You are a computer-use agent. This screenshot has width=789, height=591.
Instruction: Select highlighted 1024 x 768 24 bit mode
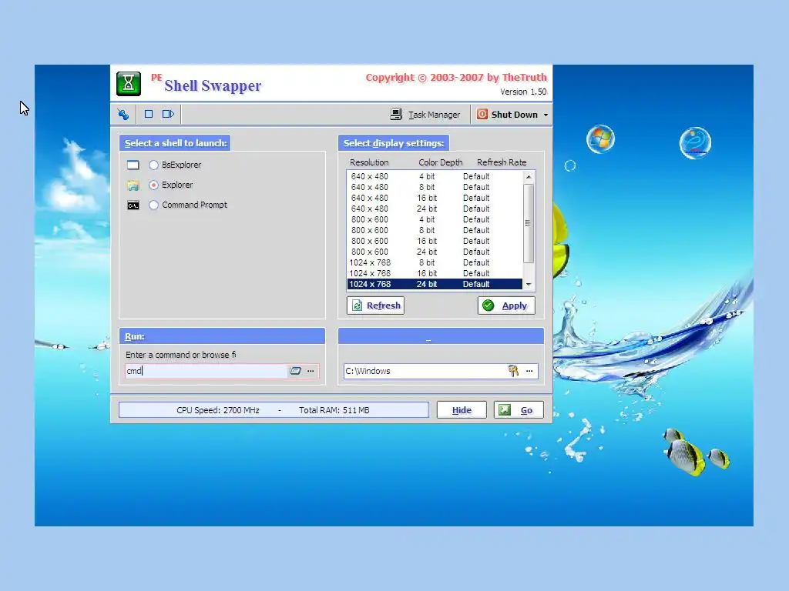435,284
